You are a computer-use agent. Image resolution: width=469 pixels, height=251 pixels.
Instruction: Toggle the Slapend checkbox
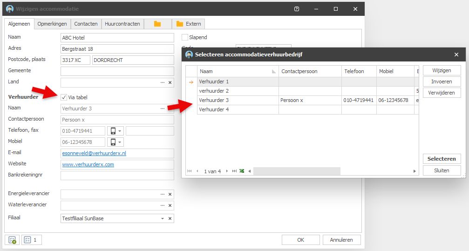point(185,37)
